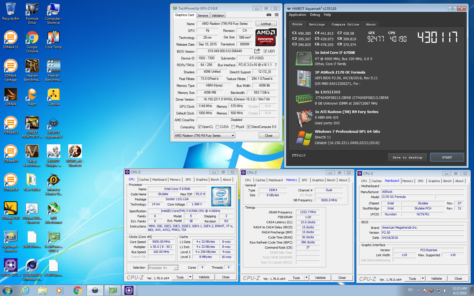The height and width of the screenshot is (296, 474).
Task: Open the Bench tab in CPU-Z Mainboard window
Action: click(x=447, y=181)
